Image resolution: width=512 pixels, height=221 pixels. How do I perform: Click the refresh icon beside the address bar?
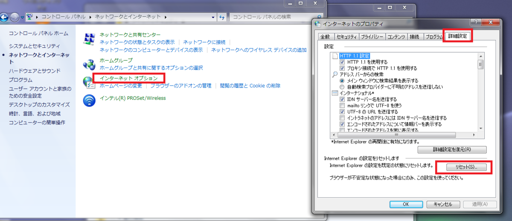[222, 17]
